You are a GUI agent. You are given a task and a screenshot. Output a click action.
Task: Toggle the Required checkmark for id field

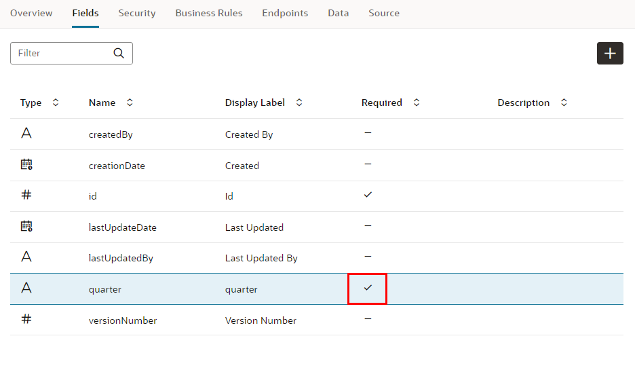[x=368, y=195]
